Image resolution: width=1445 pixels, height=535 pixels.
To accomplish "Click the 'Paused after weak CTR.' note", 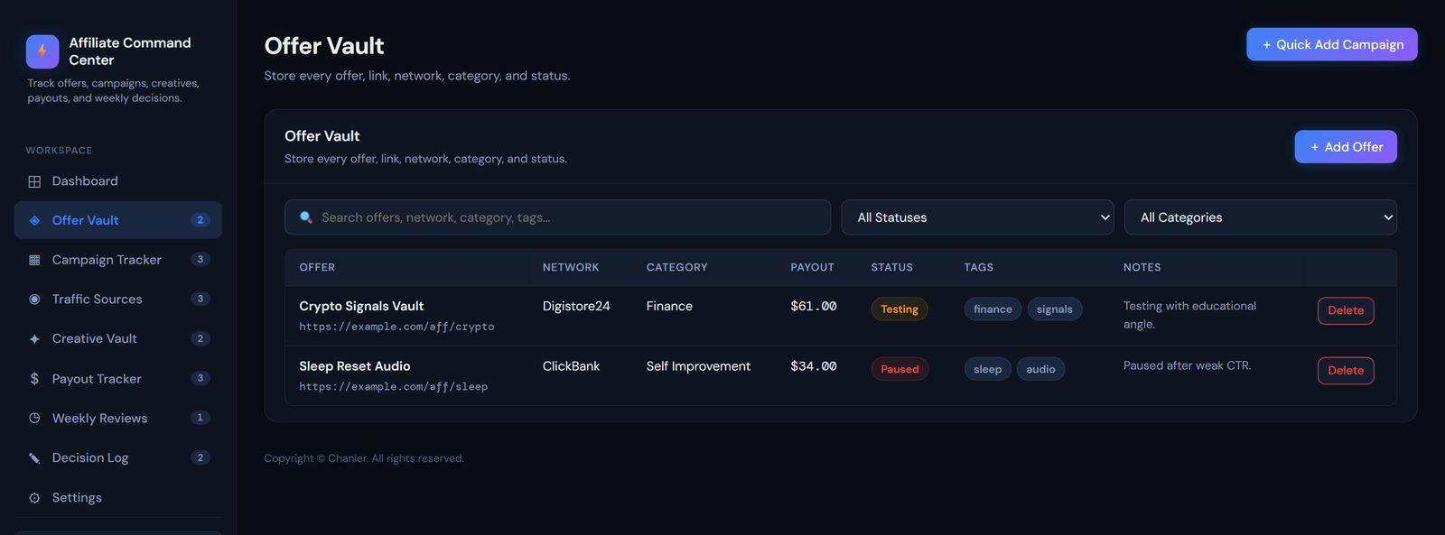I will (x=1187, y=365).
